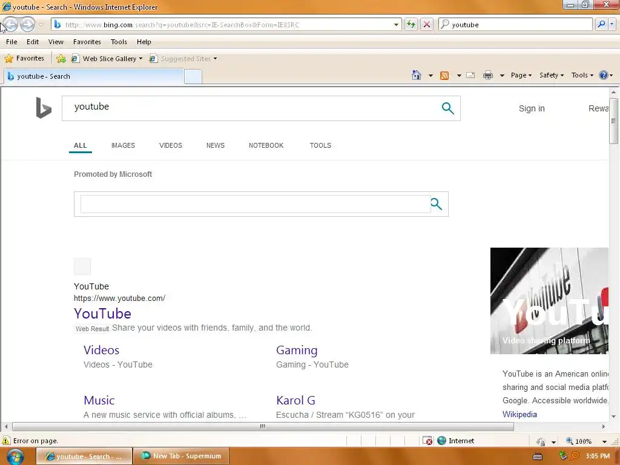Open search provider options dropdown arrow
The width and height of the screenshot is (620, 465).
tap(612, 24)
